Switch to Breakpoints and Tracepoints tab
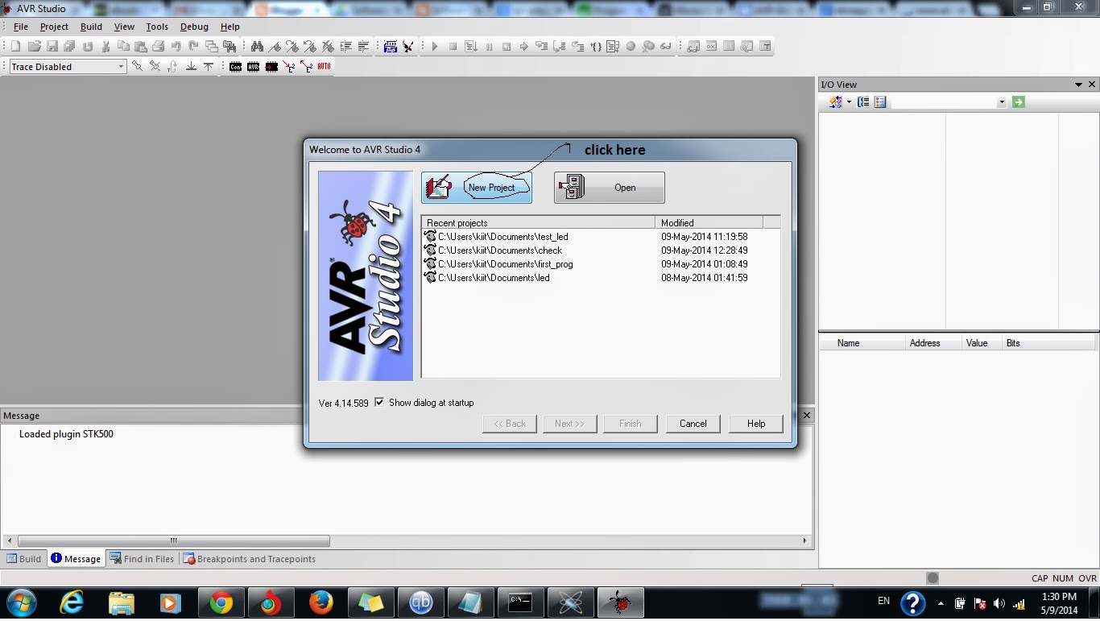 pyautogui.click(x=250, y=559)
